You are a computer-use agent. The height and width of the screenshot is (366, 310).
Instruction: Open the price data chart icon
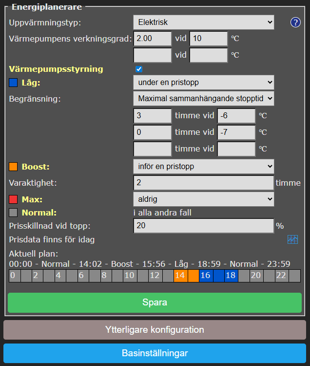[292, 239]
